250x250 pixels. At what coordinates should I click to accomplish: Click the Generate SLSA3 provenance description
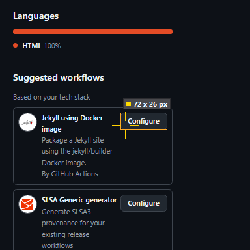73,229
